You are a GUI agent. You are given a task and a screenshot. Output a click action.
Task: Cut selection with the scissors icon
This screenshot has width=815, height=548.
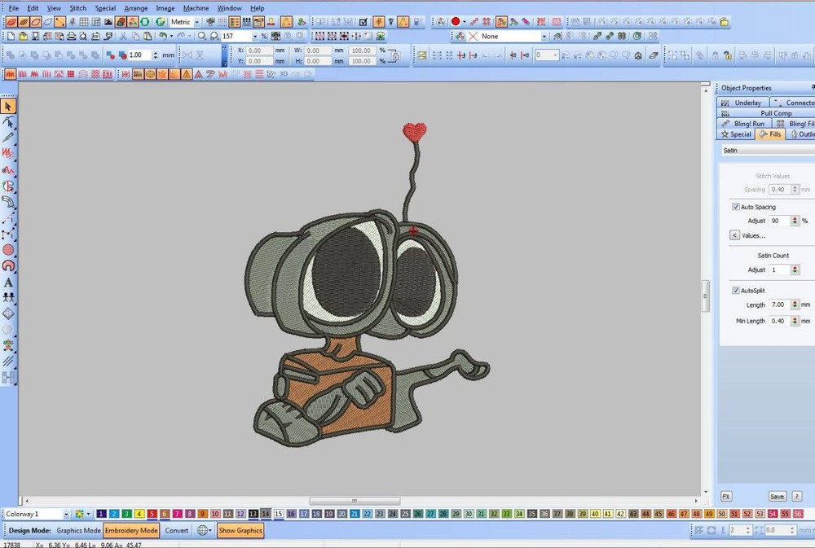click(x=123, y=37)
